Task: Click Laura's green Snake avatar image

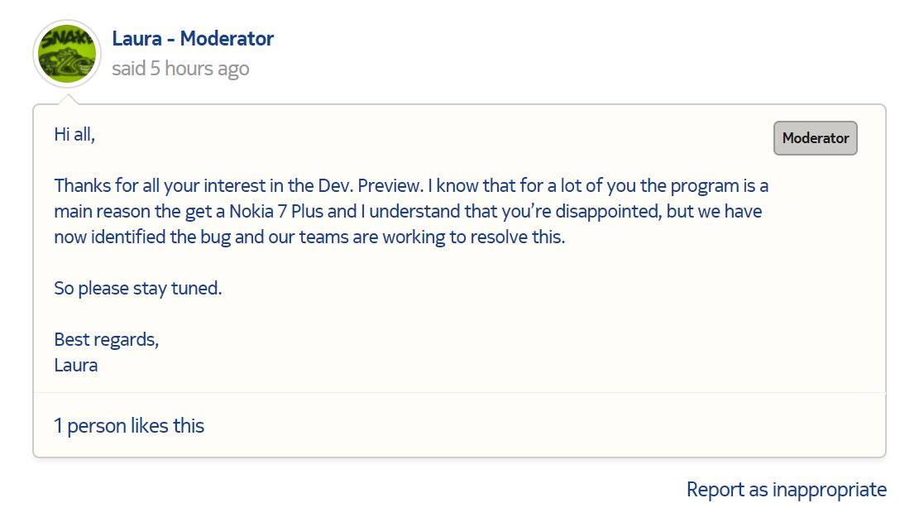Action: coord(67,54)
